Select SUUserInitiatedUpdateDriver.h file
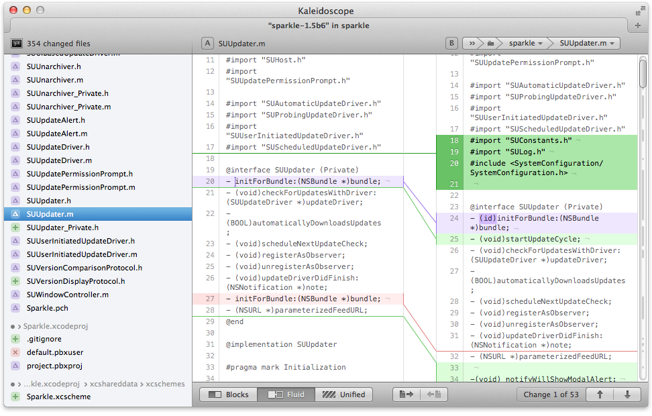The image size is (652, 416). pos(98,241)
